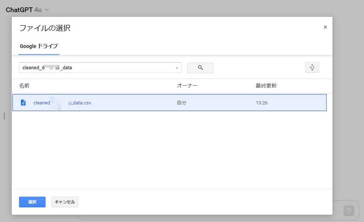This screenshot has width=364, height=222.
Task: Click the blue 選択 button
Action: (32, 202)
